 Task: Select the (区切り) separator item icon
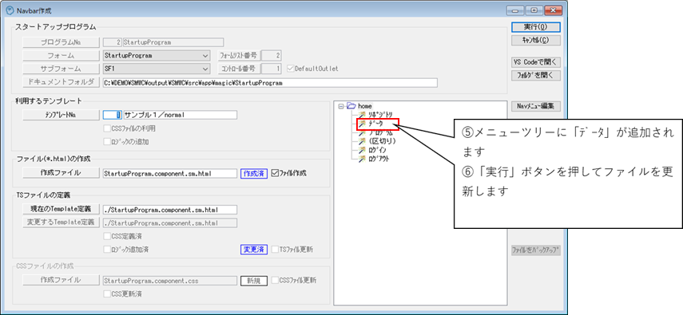click(x=362, y=141)
